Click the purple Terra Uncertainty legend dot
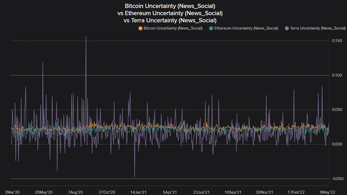Image resolution: width=347 pixels, height=195 pixels. tap(287, 28)
